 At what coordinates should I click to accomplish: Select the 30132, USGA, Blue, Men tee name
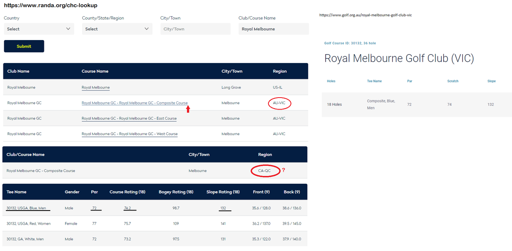[26, 208]
